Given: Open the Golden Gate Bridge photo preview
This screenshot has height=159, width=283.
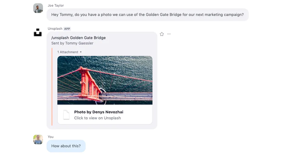Looking at the screenshot, I should pyautogui.click(x=105, y=81).
